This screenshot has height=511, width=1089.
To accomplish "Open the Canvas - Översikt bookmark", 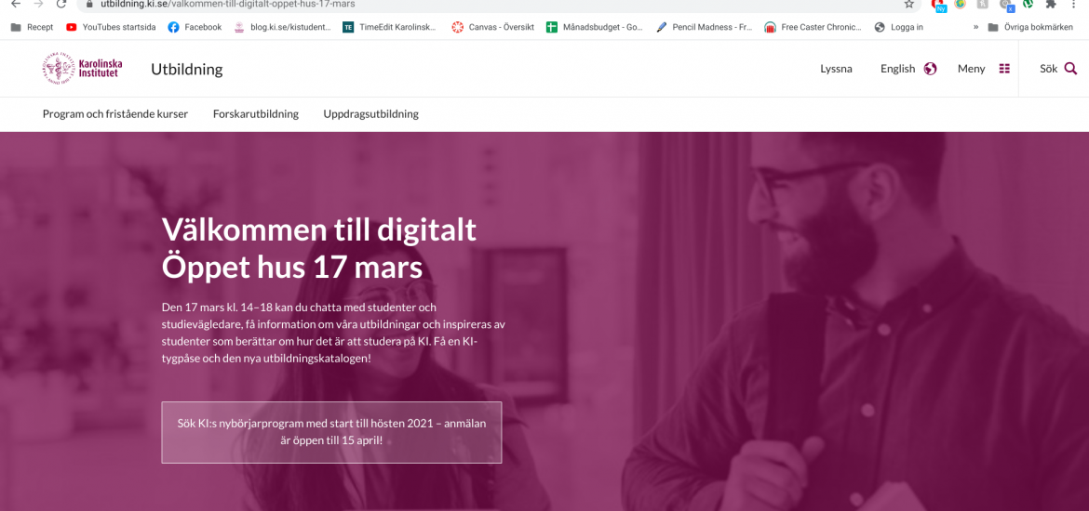I will click(x=493, y=27).
